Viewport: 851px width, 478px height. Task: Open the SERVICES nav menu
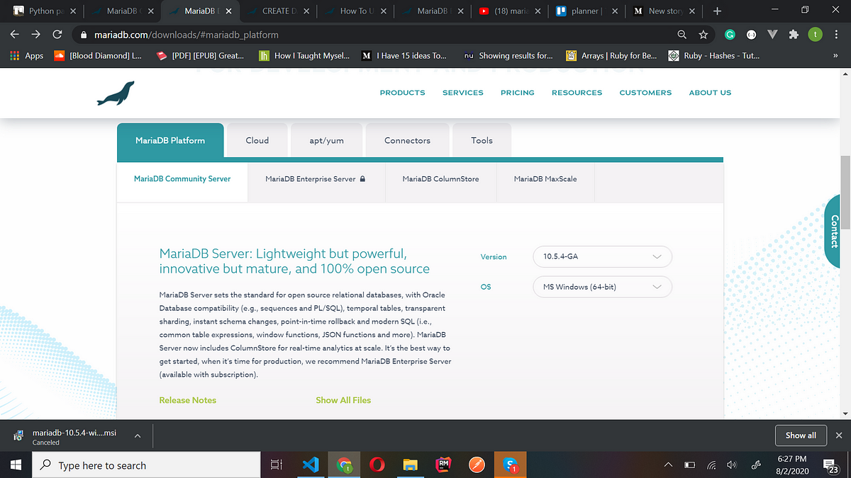(x=462, y=93)
